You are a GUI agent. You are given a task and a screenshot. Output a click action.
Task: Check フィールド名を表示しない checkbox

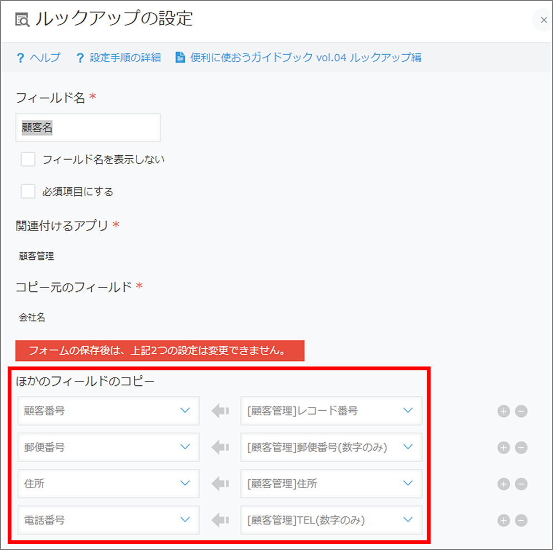click(28, 159)
